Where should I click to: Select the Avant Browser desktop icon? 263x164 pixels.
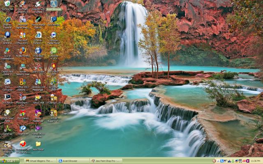[54, 5]
